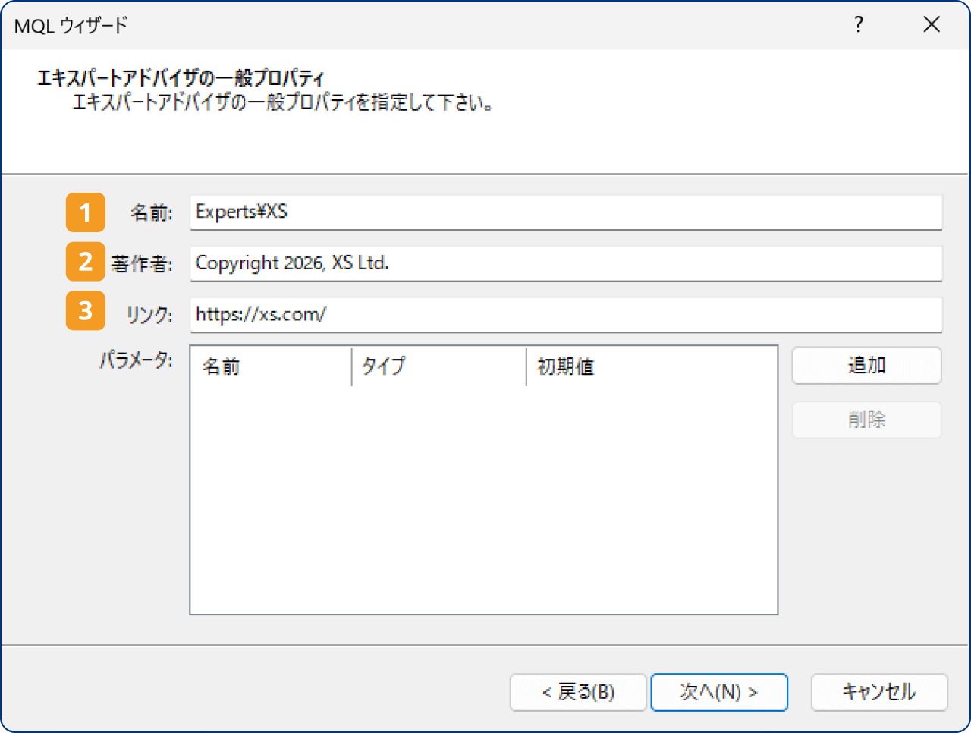The height and width of the screenshot is (733, 971).
Task: Click the MQL ウィザード title text
Action: click(71, 26)
